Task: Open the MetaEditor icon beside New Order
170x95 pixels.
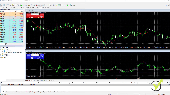Action: (x=29, y=5)
